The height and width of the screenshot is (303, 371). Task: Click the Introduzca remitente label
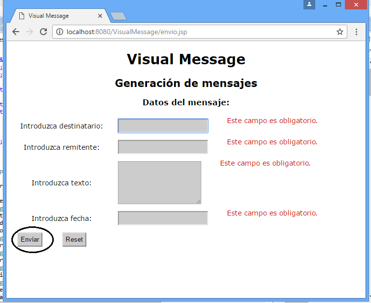tap(62, 147)
